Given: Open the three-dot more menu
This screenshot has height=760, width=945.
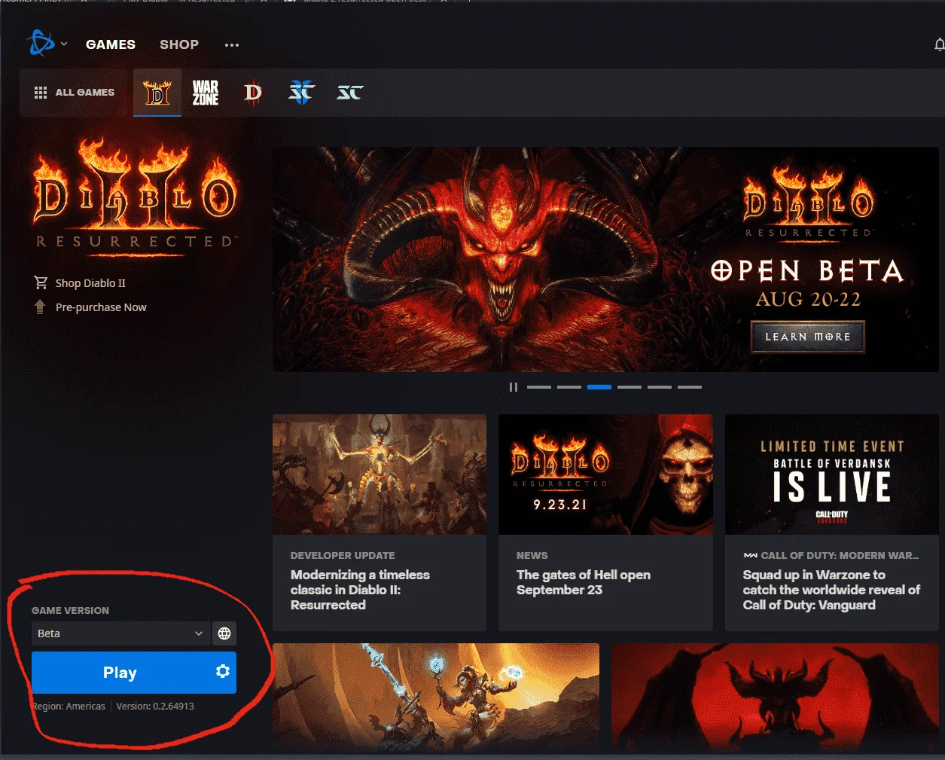Looking at the screenshot, I should tap(232, 45).
